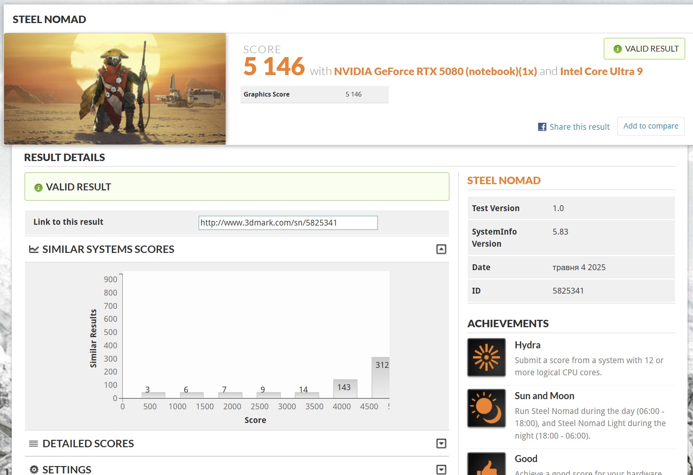693x475 pixels.
Task: Click the Facebook share icon
Action: pyautogui.click(x=542, y=127)
